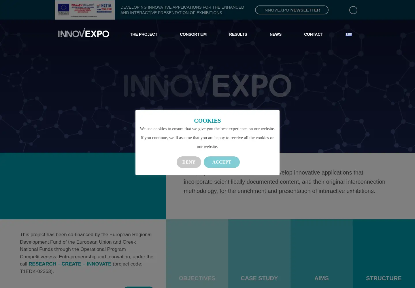
Task: Go to the Results menu item
Action: (238, 34)
